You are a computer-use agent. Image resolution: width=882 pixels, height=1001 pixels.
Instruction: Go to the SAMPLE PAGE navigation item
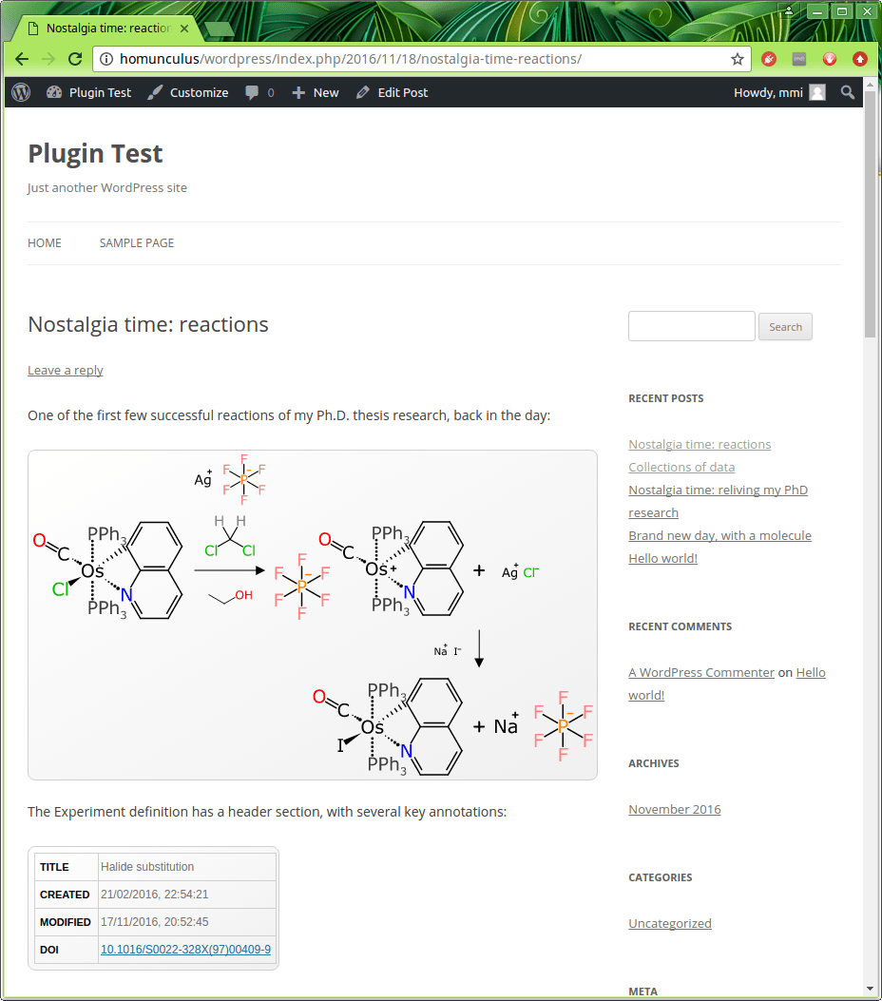(x=137, y=243)
